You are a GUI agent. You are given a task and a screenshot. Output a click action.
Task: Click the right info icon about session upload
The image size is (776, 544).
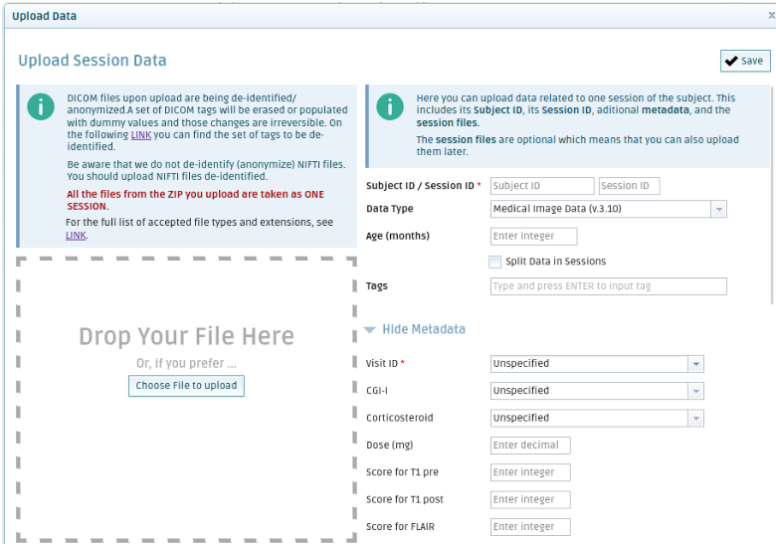tap(390, 107)
